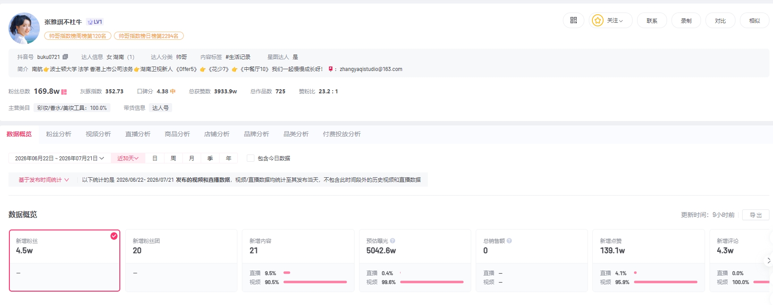
Task: Click the LV1 level badge icon
Action: click(x=95, y=22)
